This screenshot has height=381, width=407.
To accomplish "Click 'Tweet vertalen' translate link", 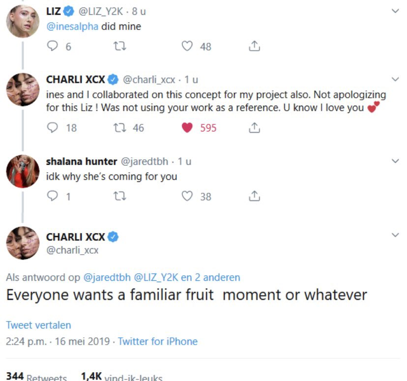I will click(38, 325).
